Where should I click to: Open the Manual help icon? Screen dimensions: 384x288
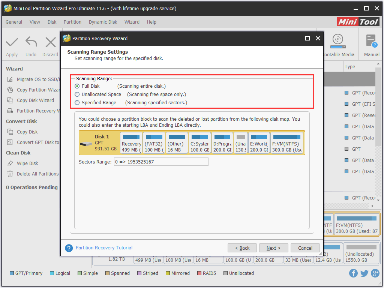pos(372,41)
